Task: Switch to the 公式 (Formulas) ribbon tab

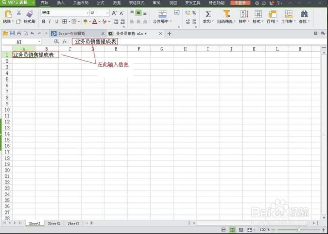Action: click(x=100, y=3)
